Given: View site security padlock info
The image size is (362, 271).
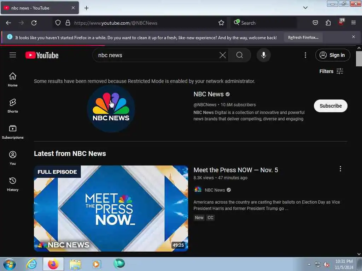Looking at the screenshot, I should point(68,23).
